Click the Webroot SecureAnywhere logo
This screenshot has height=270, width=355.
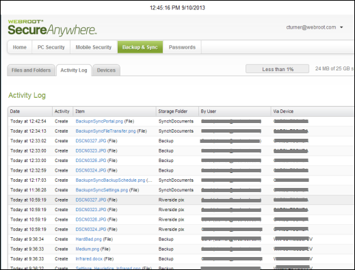pos(52,28)
